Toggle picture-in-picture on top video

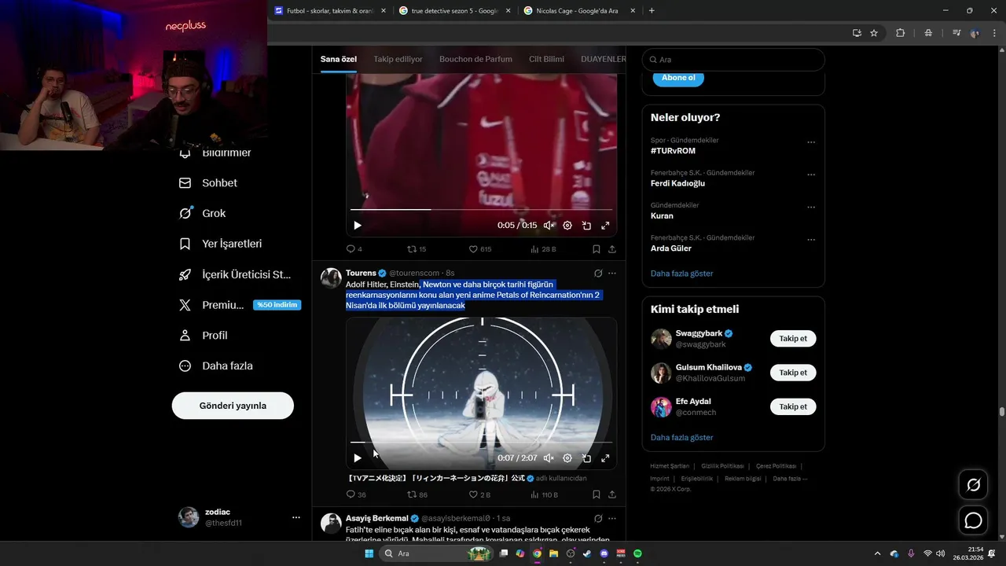pyautogui.click(x=586, y=226)
